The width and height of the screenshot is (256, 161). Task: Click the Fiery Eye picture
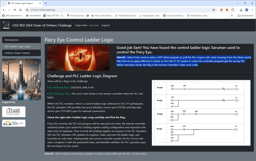(79, 58)
